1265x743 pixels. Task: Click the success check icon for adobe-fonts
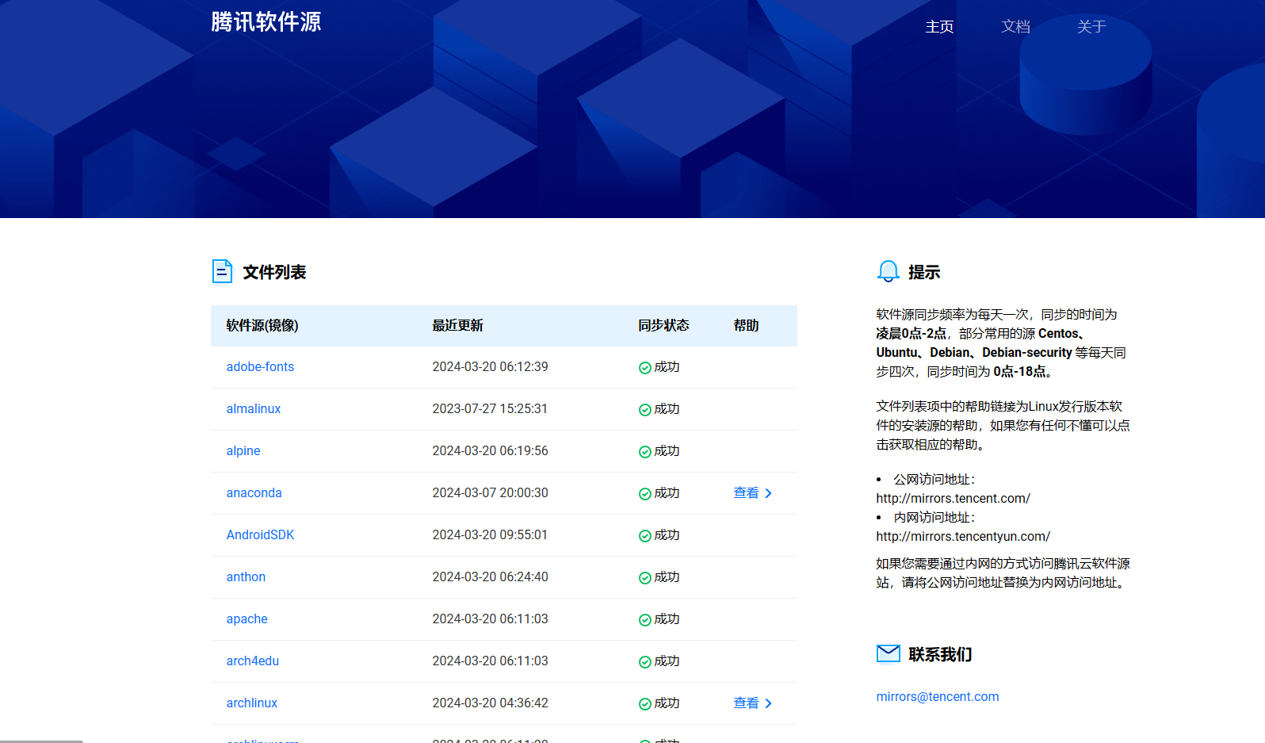(x=645, y=368)
